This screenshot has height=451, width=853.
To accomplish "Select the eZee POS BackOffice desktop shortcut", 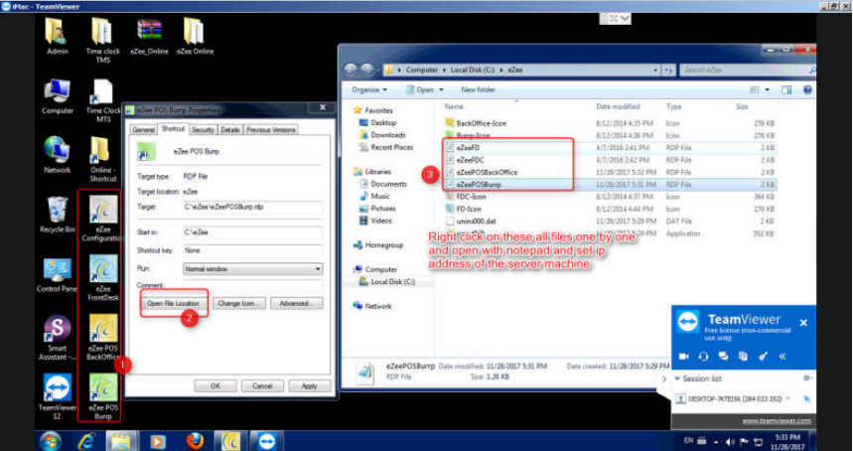I will [103, 338].
